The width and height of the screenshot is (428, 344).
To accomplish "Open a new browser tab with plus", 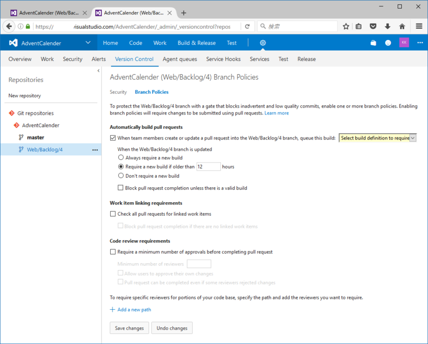I will 184,13.
